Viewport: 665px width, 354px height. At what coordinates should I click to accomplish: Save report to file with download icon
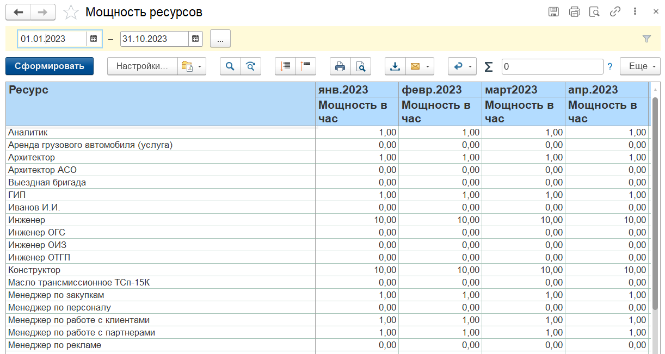(x=395, y=66)
